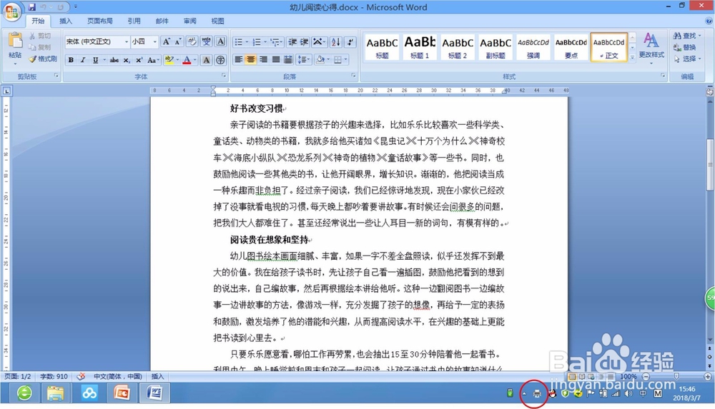Open the PowerPoint icon in the taskbar
The width and height of the screenshot is (715, 409).
click(x=122, y=393)
